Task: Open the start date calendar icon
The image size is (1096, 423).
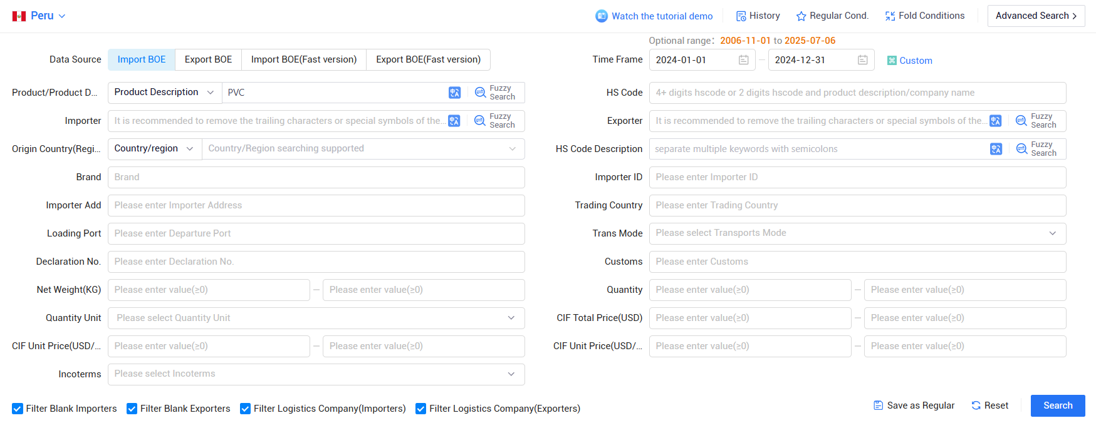Action: [743, 60]
